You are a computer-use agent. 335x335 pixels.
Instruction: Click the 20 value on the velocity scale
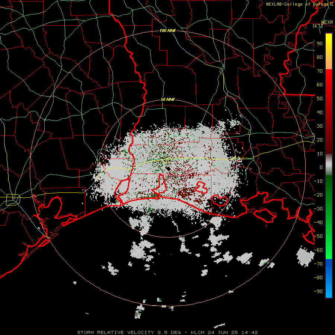[320, 140]
